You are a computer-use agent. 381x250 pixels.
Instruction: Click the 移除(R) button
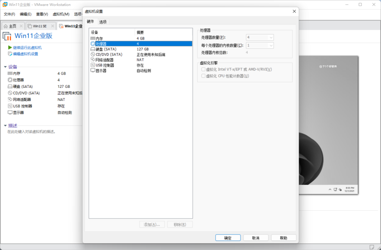coord(180,225)
